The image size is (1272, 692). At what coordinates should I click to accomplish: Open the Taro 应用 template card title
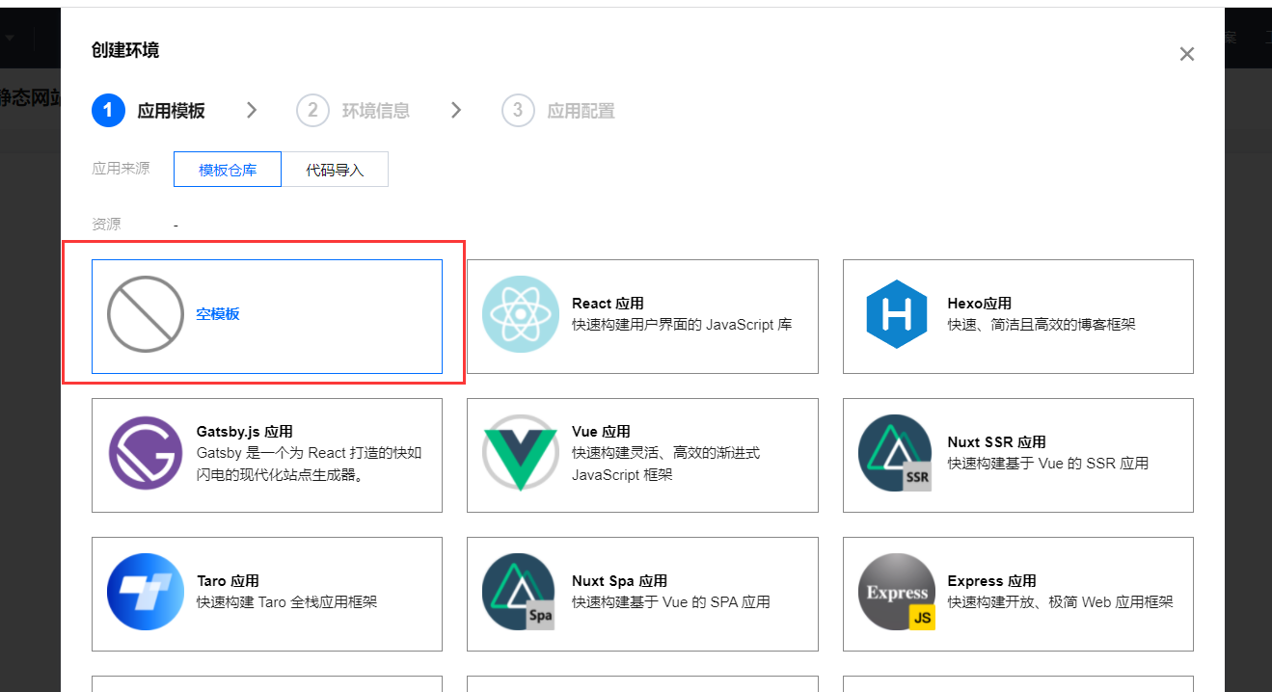tap(228, 581)
